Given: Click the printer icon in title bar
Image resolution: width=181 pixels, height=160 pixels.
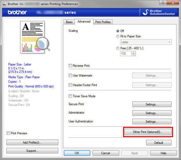Looking at the screenshot, I should 4,4.
